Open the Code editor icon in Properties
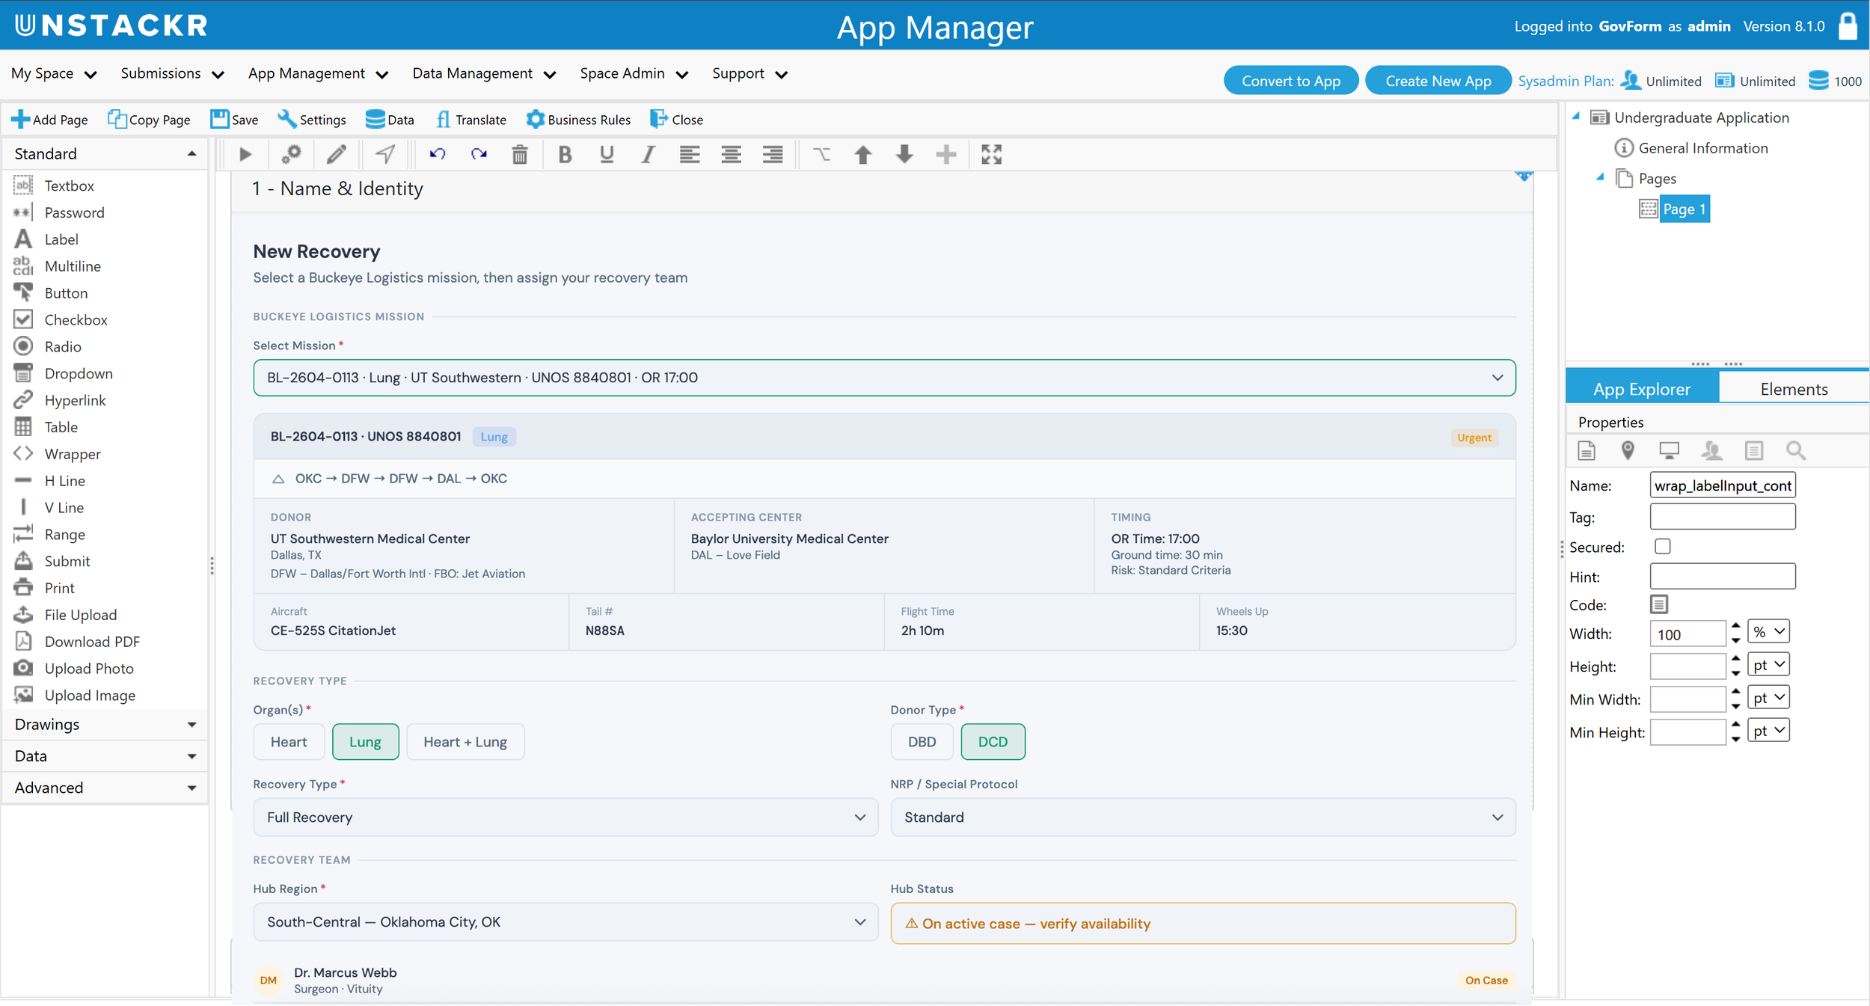The image size is (1870, 1006). pyautogui.click(x=1658, y=604)
